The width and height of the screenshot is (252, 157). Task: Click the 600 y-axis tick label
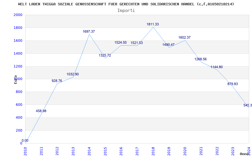pyautogui.click(x=19, y=105)
